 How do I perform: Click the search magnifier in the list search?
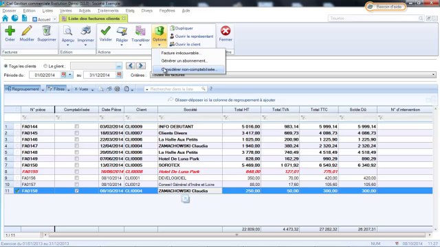203,89
